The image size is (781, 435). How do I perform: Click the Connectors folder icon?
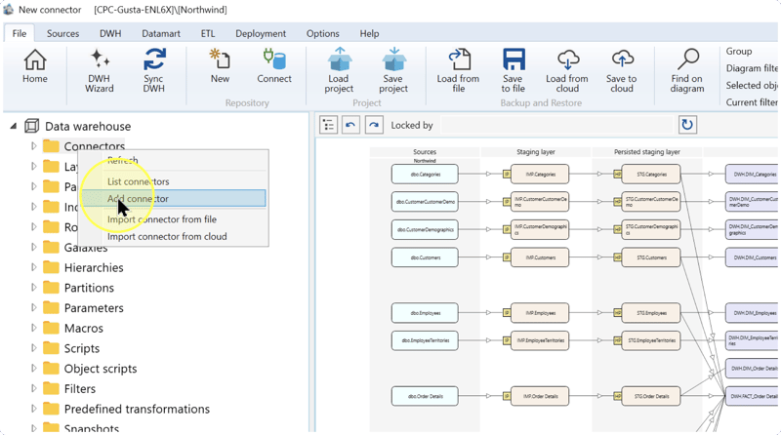(x=51, y=146)
